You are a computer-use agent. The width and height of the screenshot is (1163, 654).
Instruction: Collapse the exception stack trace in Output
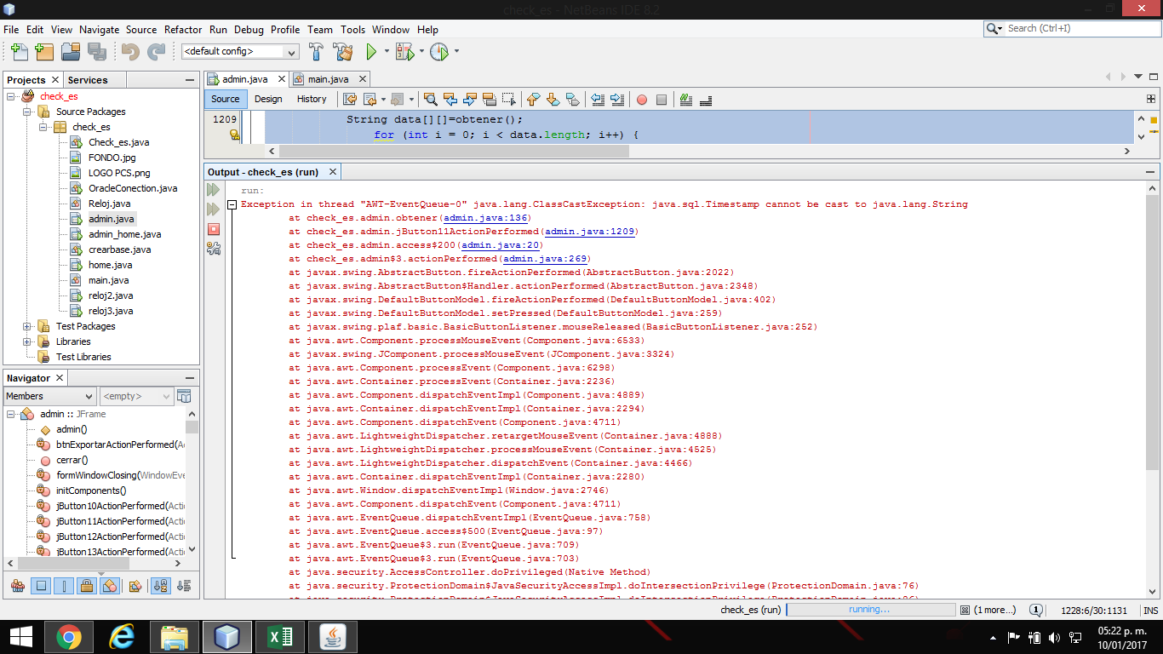[232, 204]
